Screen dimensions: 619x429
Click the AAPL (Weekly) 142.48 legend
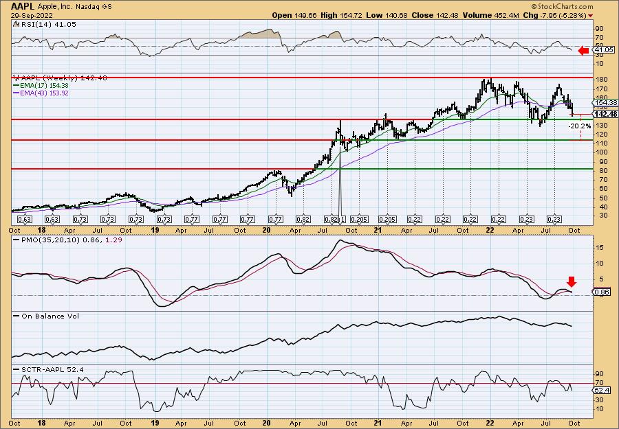click(x=60, y=78)
